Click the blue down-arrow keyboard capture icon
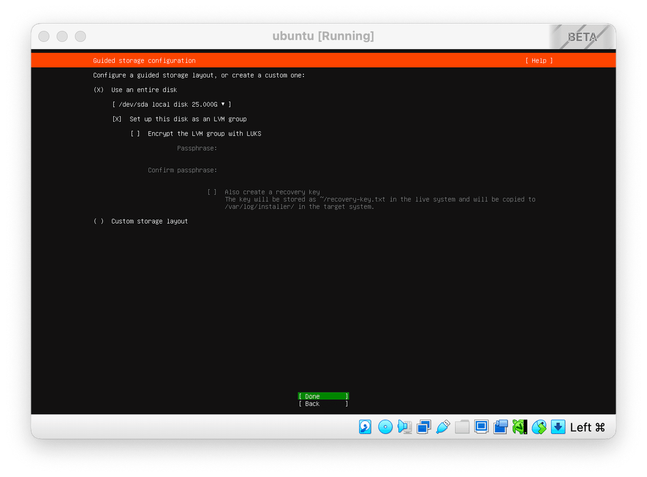The image size is (647, 477). click(x=558, y=427)
